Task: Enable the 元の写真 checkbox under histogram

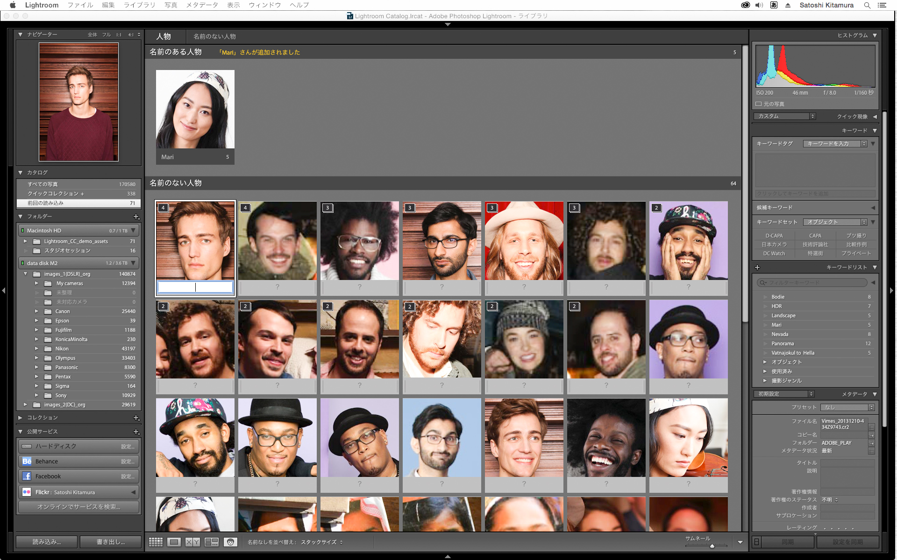Action: [x=759, y=104]
